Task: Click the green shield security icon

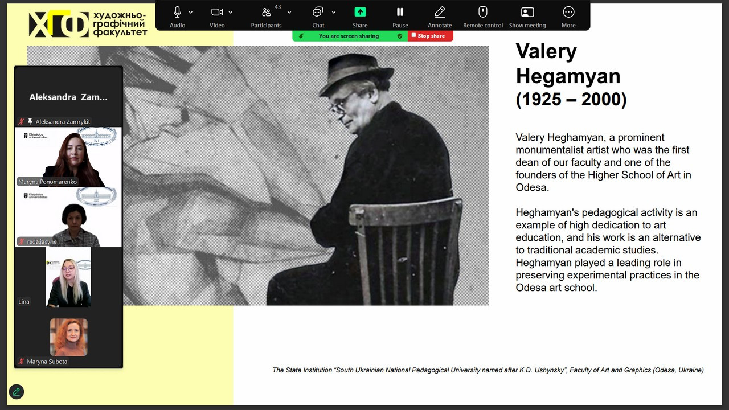Action: tap(400, 36)
